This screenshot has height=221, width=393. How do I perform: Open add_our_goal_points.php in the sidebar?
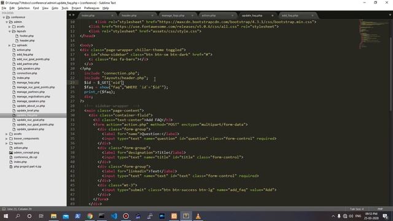tap(33, 59)
